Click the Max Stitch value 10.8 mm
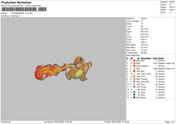 click(144, 45)
